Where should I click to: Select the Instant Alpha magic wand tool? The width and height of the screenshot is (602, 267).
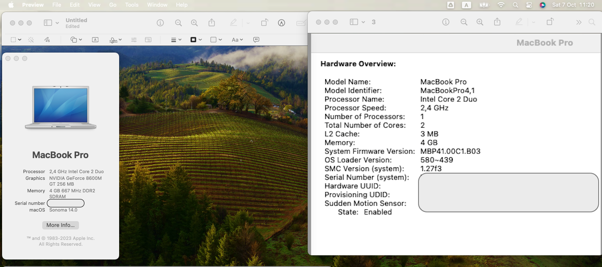[31, 40]
